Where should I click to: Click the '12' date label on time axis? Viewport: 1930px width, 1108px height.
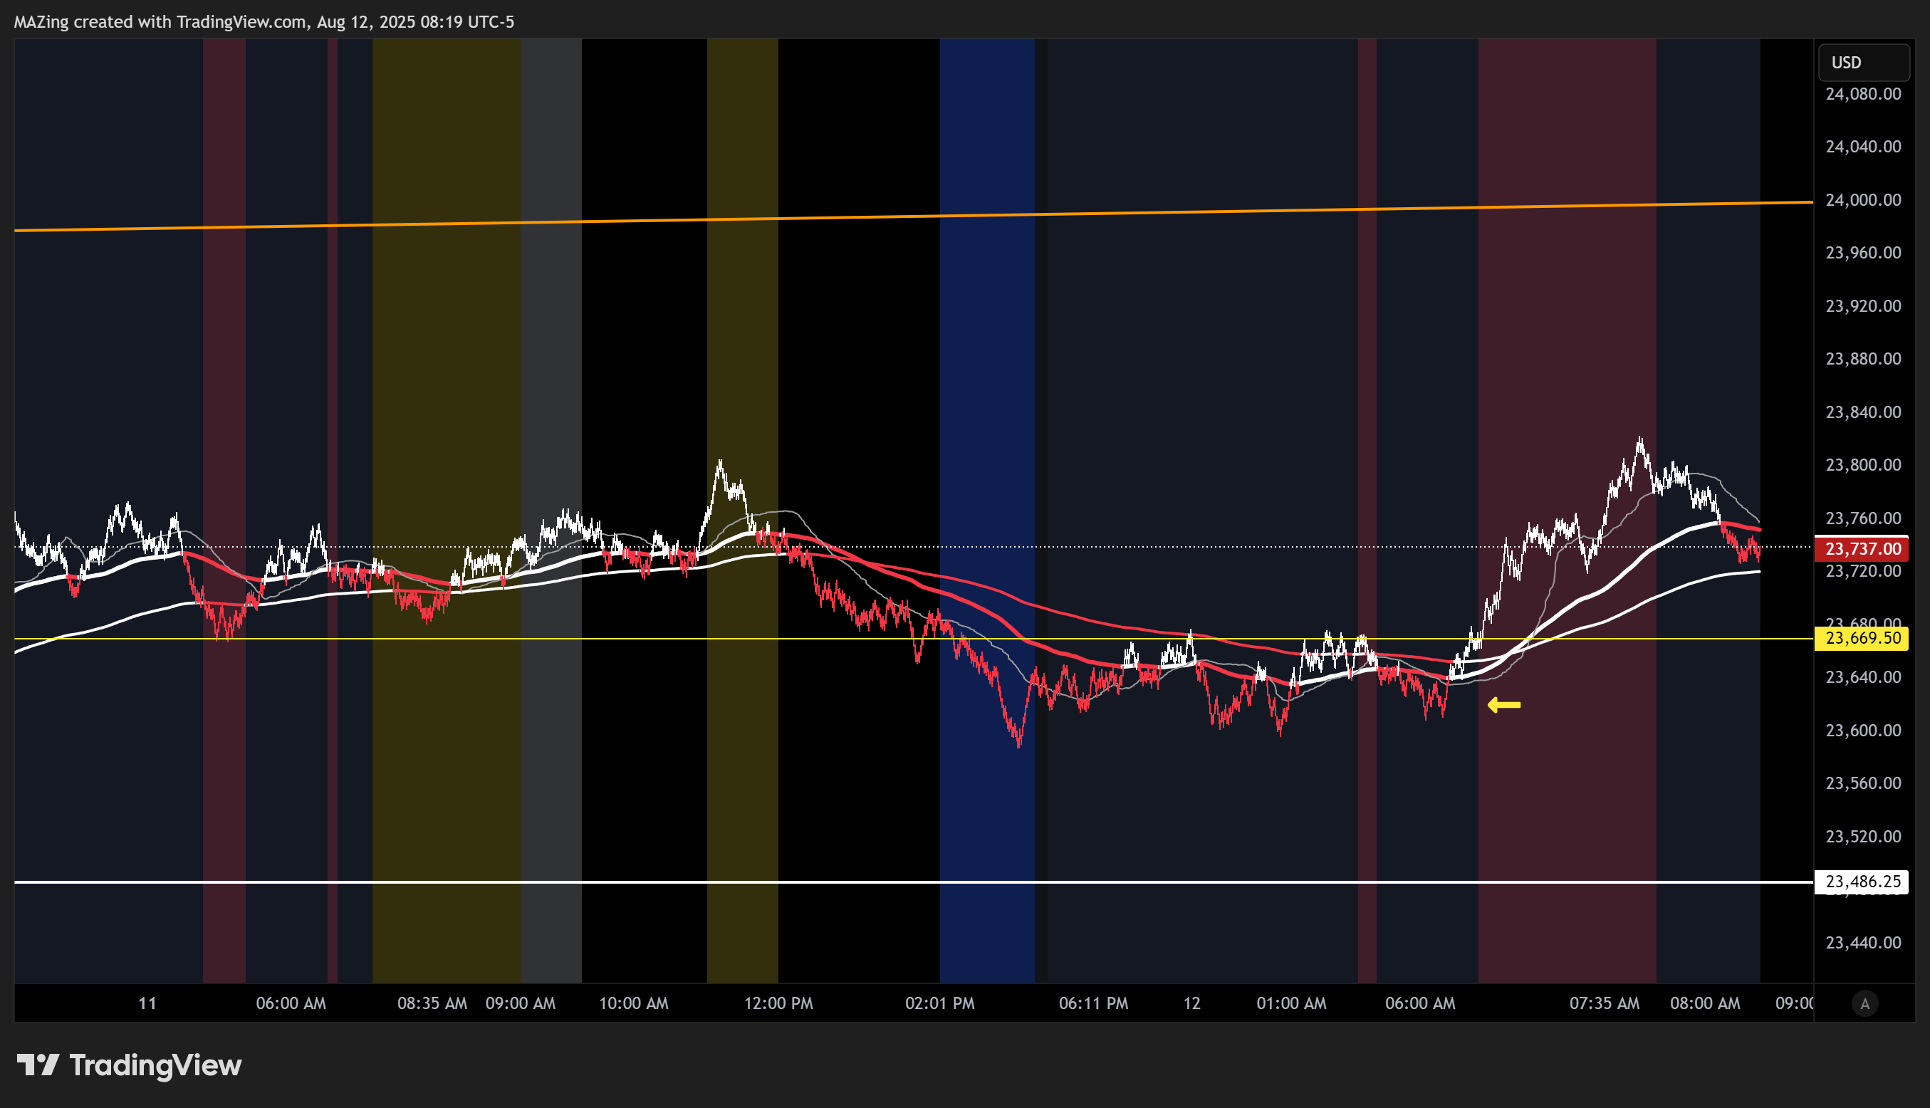point(1191,1004)
